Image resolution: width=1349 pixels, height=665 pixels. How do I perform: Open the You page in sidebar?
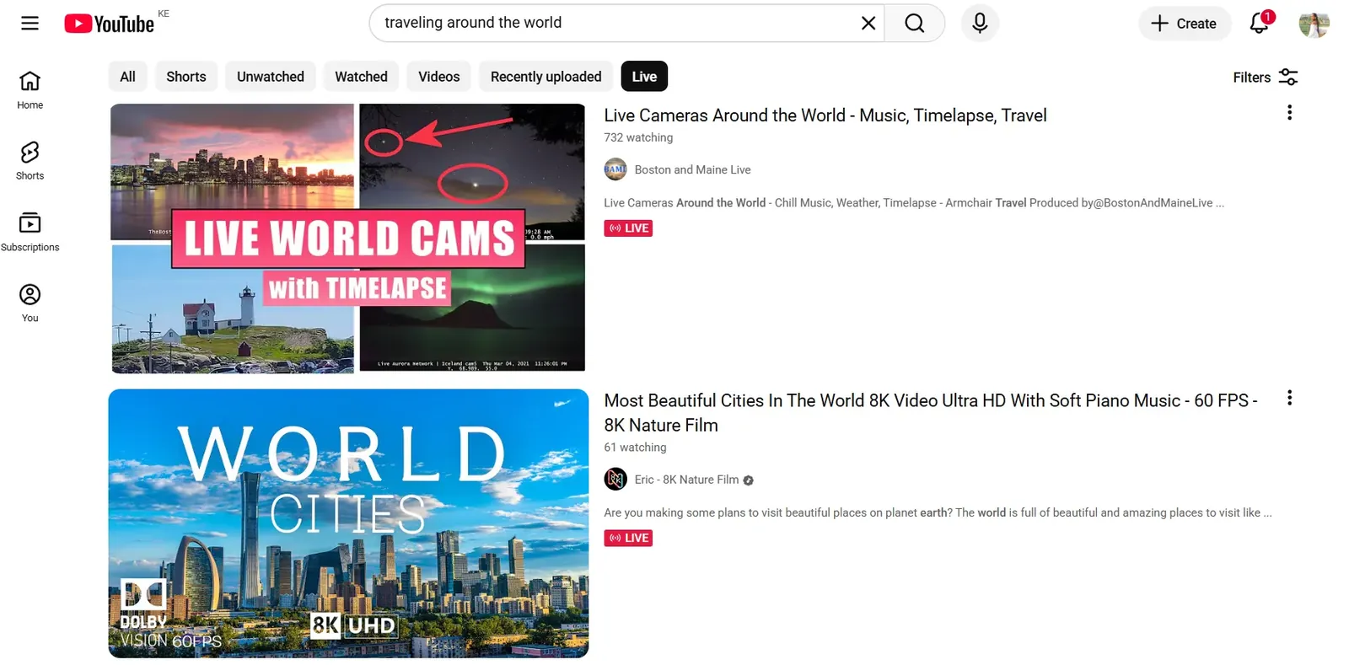pyautogui.click(x=30, y=303)
